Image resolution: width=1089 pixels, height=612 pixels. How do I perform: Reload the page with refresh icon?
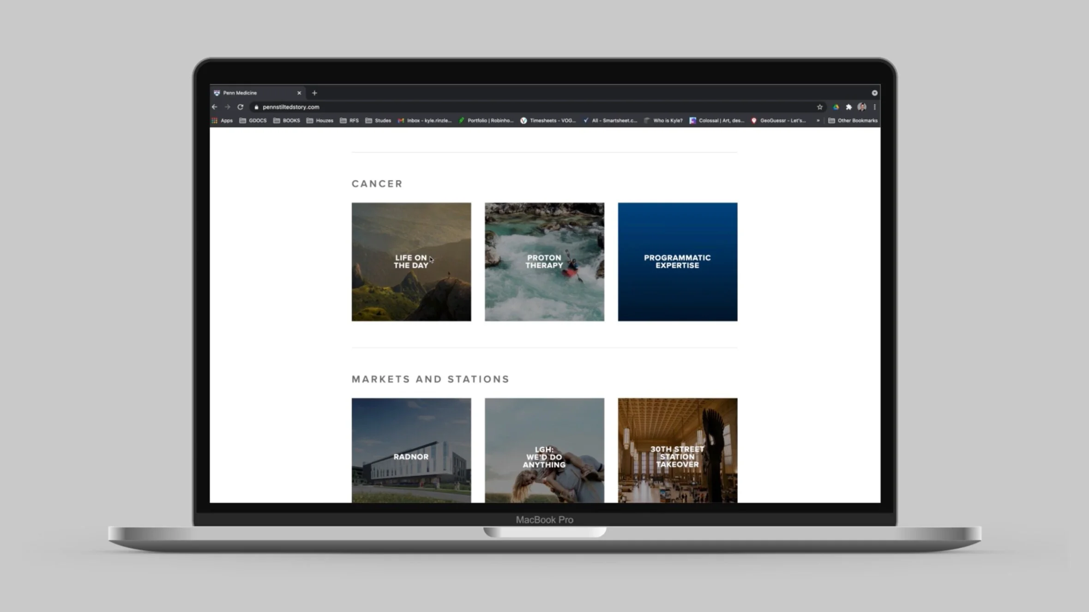241,107
